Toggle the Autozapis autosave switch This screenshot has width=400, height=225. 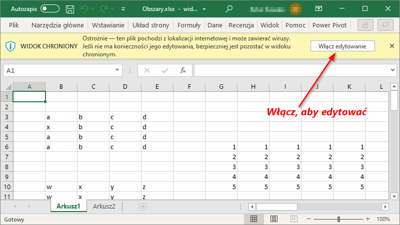[50, 9]
